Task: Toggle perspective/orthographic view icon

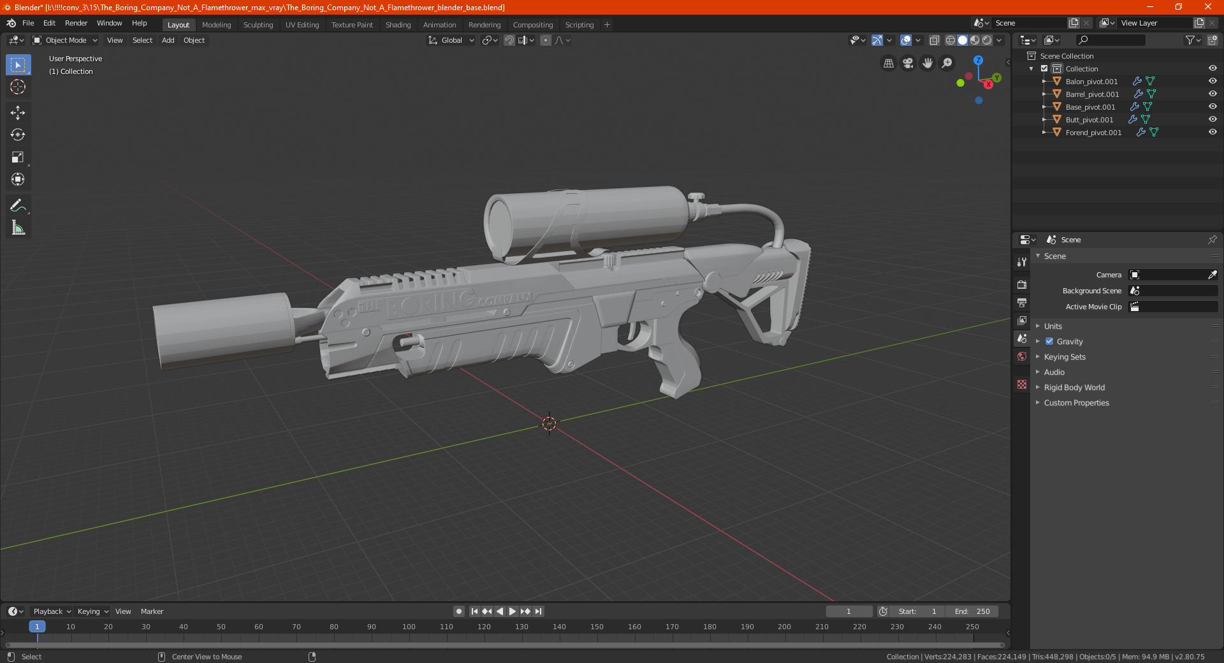Action: coord(889,63)
